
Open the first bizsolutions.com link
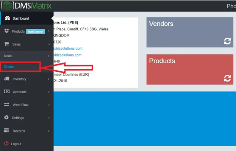(x=68, y=49)
